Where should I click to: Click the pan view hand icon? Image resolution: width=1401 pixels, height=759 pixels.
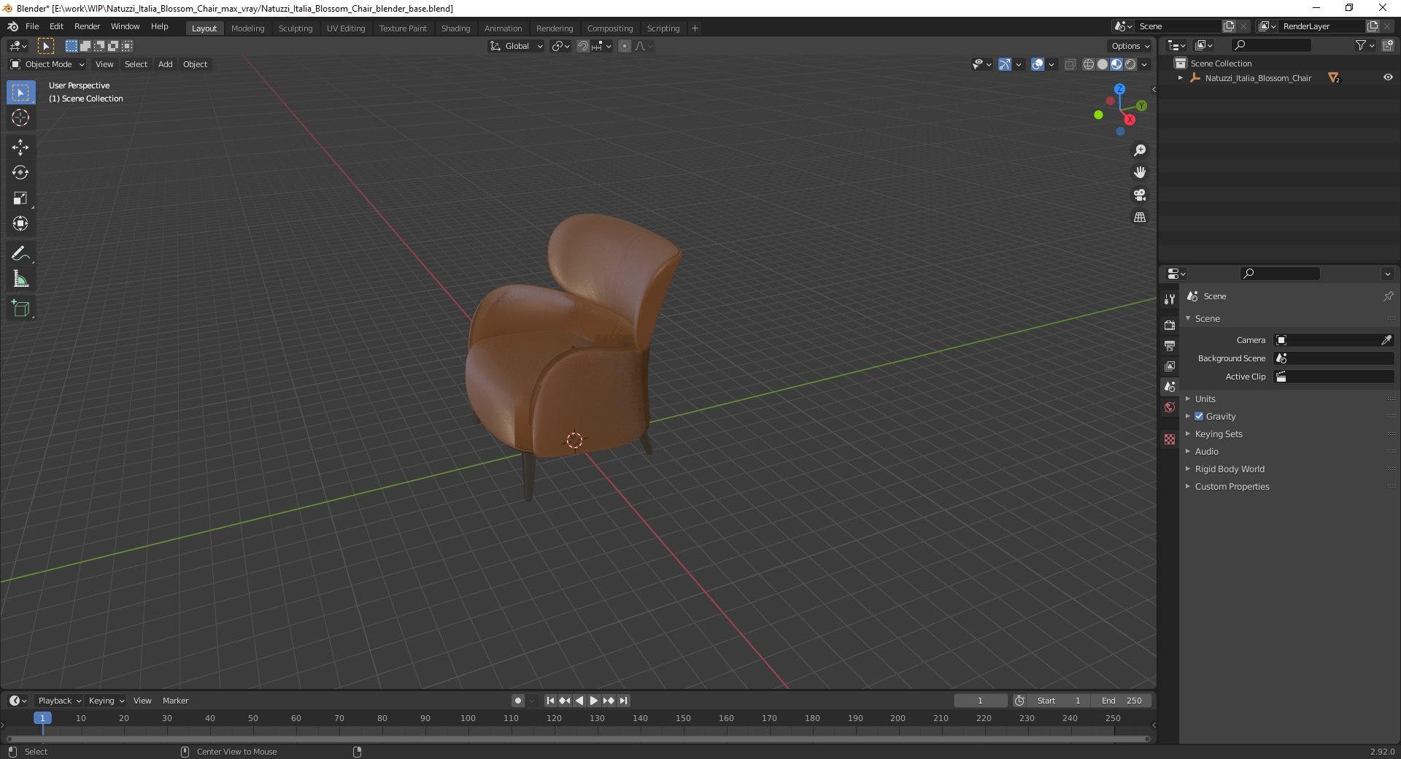click(1140, 172)
